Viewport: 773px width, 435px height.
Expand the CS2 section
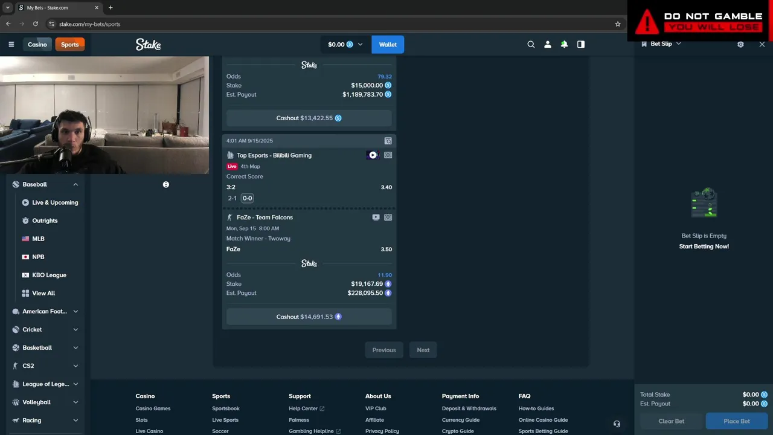75,366
